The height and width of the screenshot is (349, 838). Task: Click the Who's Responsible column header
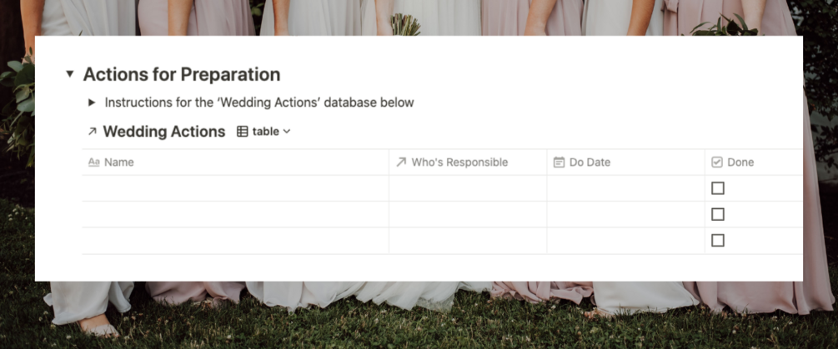click(459, 162)
